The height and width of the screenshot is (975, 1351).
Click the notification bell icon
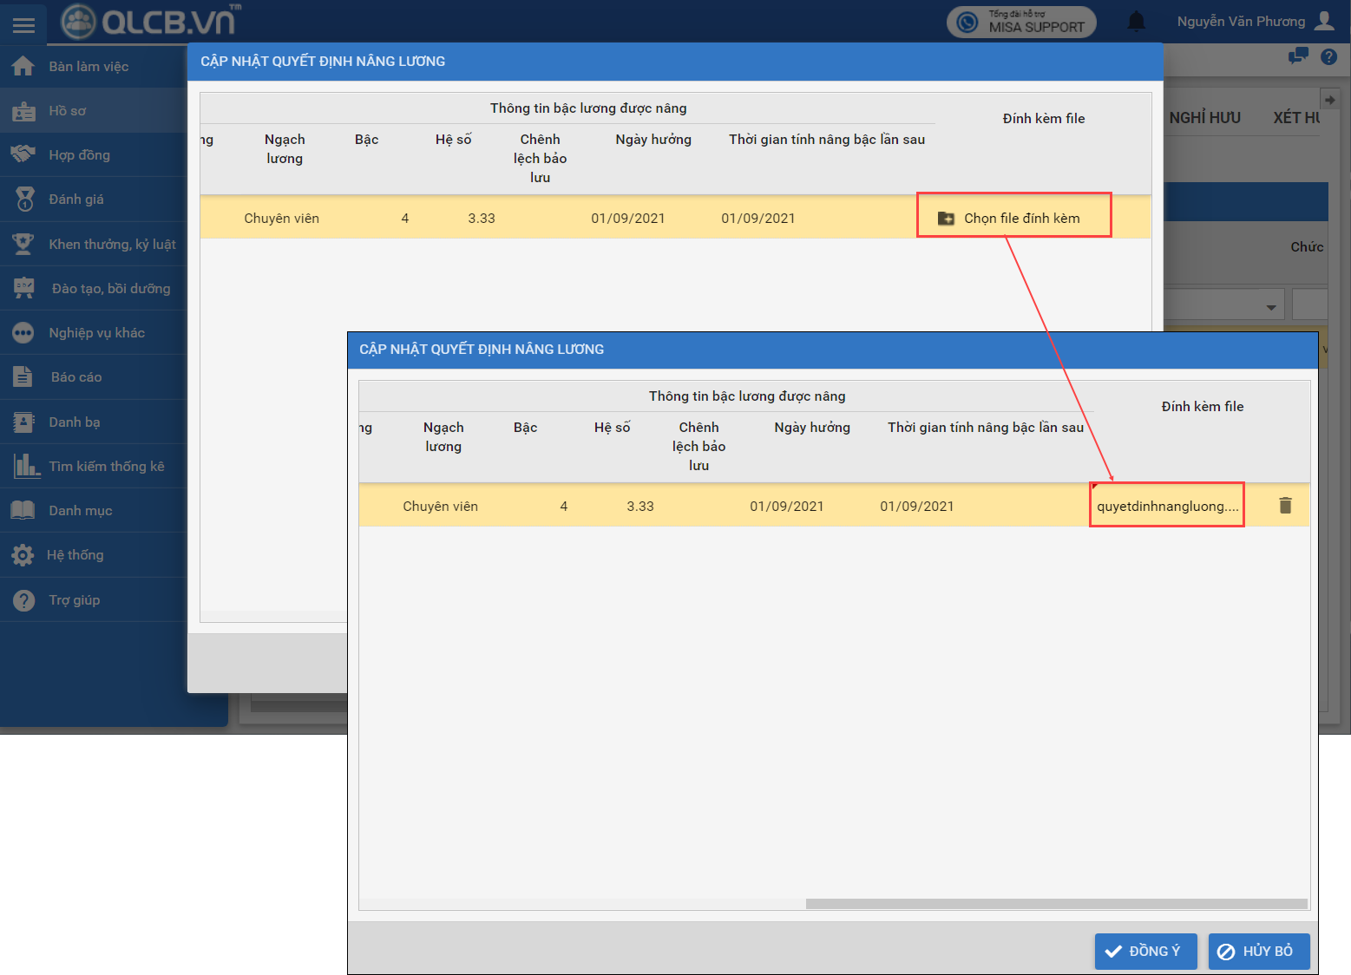[x=1136, y=22]
